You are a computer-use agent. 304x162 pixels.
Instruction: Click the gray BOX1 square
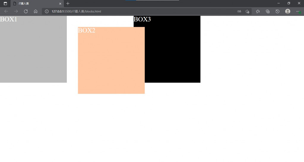(33, 49)
